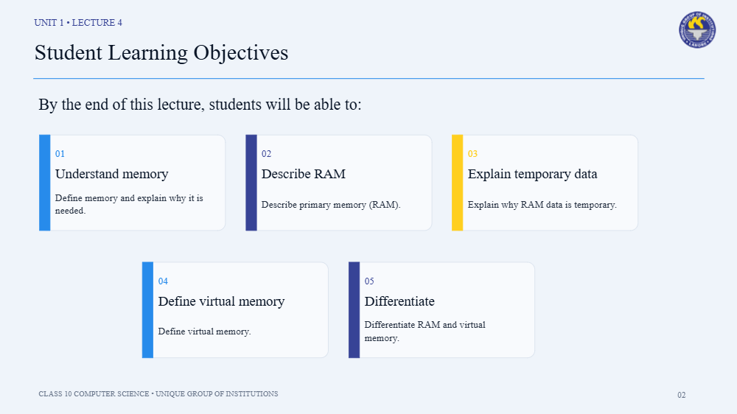Click the Student Learning Objectives title
This screenshot has height=414, width=737.
pyautogui.click(x=161, y=52)
